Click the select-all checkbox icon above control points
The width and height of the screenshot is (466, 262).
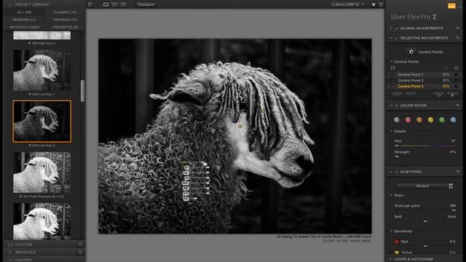coord(393,68)
